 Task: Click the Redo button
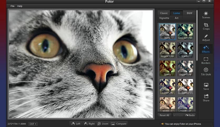[190, 115]
